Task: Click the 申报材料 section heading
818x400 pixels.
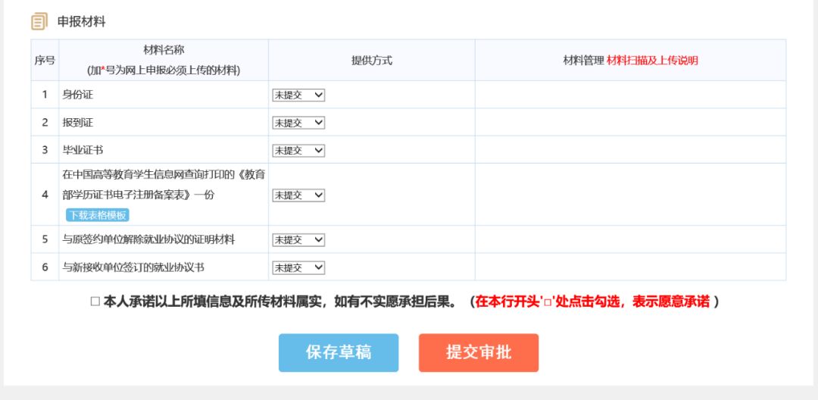Action: [81, 22]
